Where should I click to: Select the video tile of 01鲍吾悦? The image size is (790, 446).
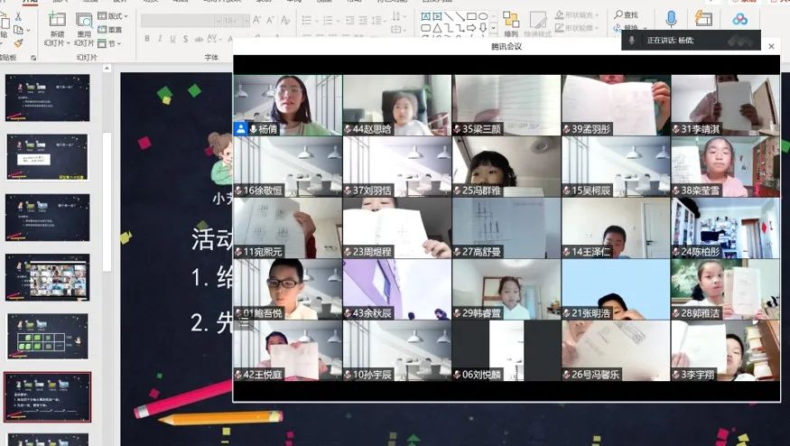(288, 289)
